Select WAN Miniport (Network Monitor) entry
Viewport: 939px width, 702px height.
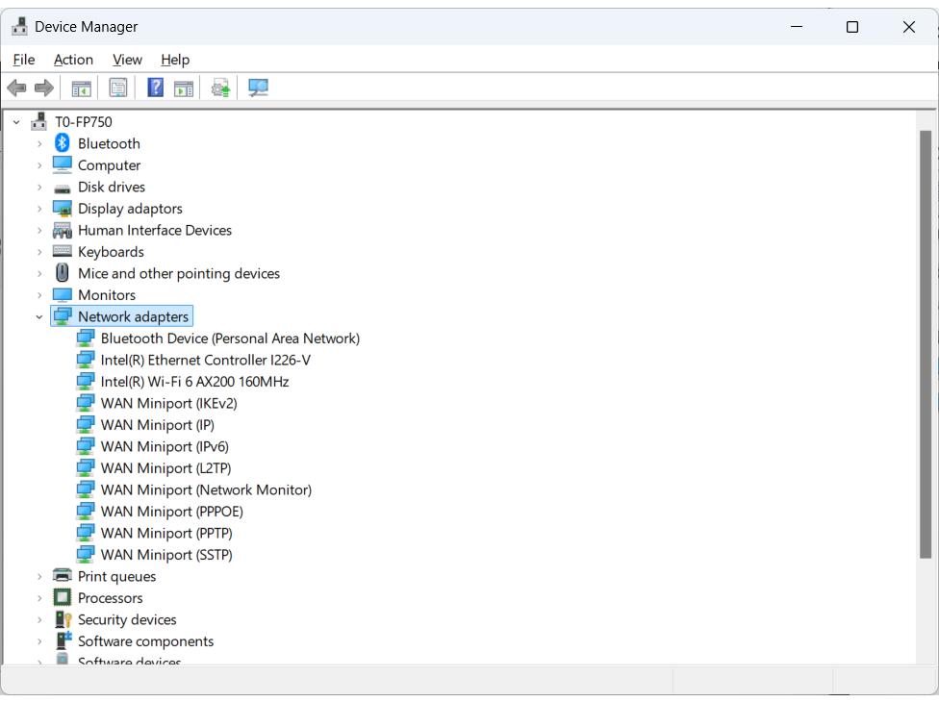pyautogui.click(x=206, y=489)
